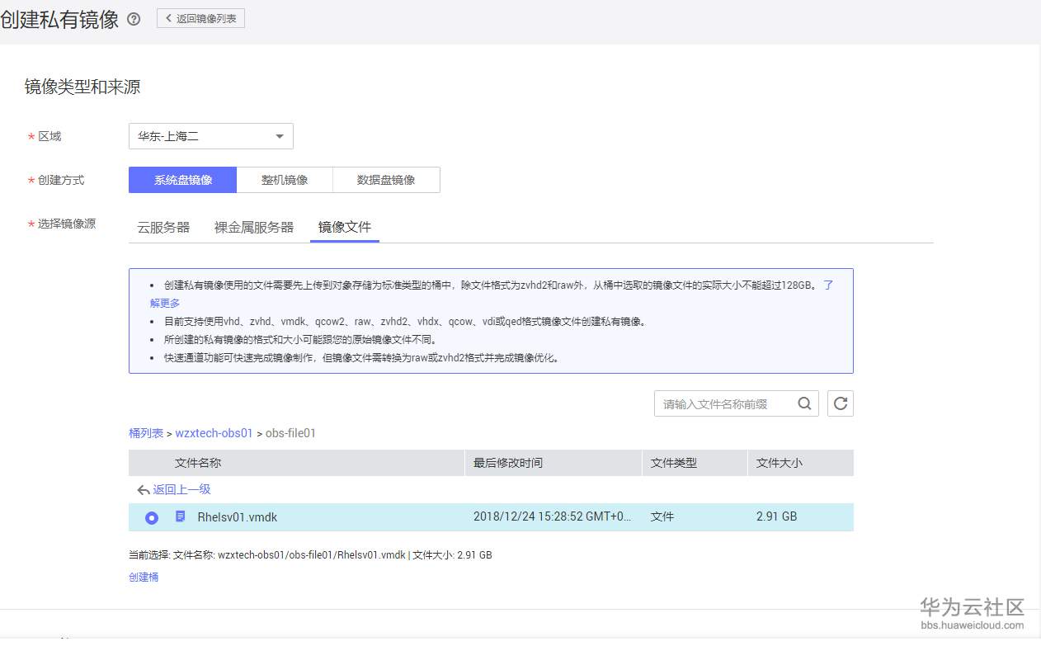Image resolution: width=1041 pixels, height=646 pixels.
Task: Click the back arrow of 返回上一级
Action: [x=143, y=490]
